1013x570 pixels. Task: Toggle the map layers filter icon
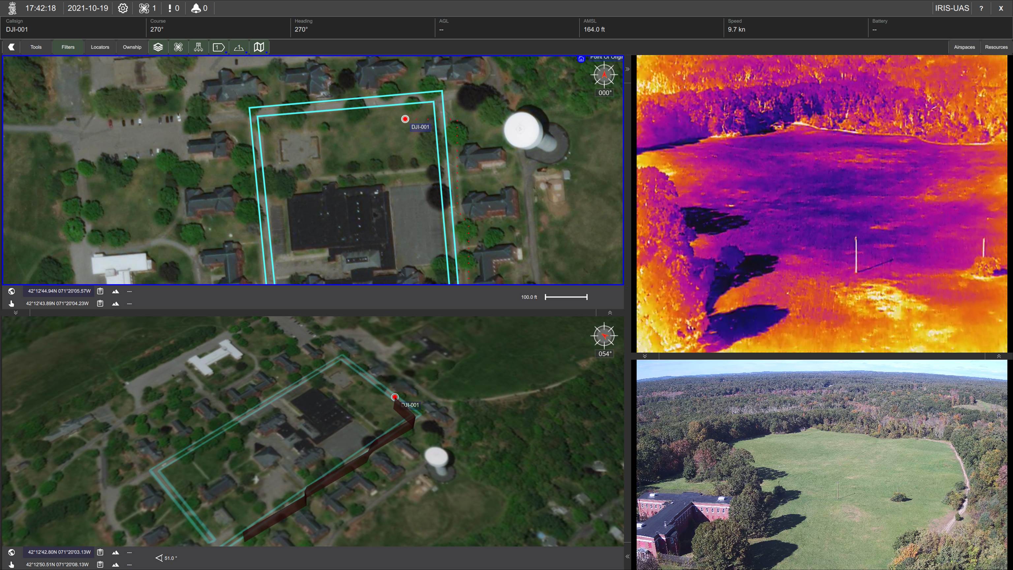[158, 47]
